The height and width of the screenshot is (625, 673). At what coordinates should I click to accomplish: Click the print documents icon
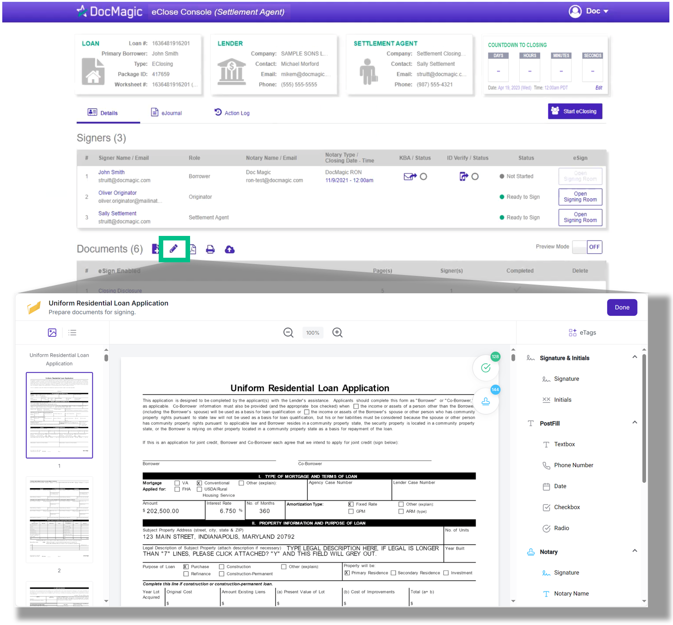click(210, 250)
